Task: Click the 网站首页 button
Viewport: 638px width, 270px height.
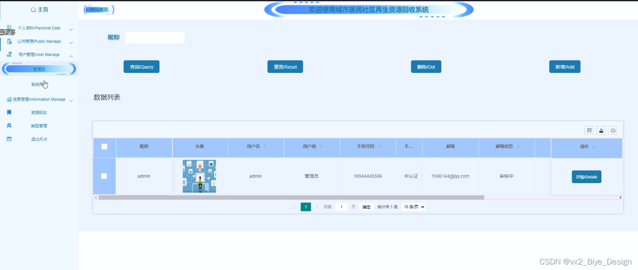Action: click(99, 9)
